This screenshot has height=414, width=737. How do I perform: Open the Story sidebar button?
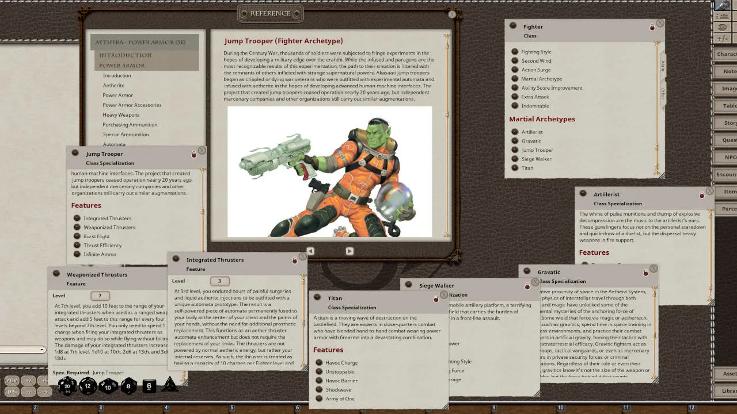click(x=725, y=123)
